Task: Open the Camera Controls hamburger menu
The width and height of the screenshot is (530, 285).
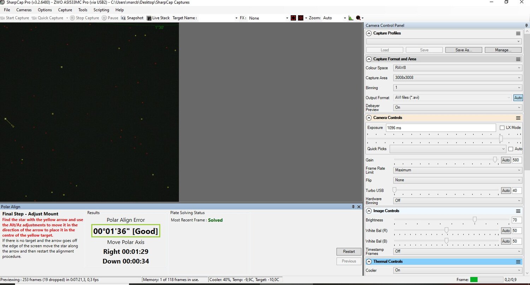Action: click(518, 118)
